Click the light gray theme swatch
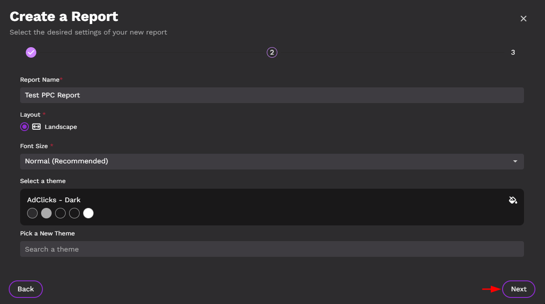The width and height of the screenshot is (545, 304). 46,213
